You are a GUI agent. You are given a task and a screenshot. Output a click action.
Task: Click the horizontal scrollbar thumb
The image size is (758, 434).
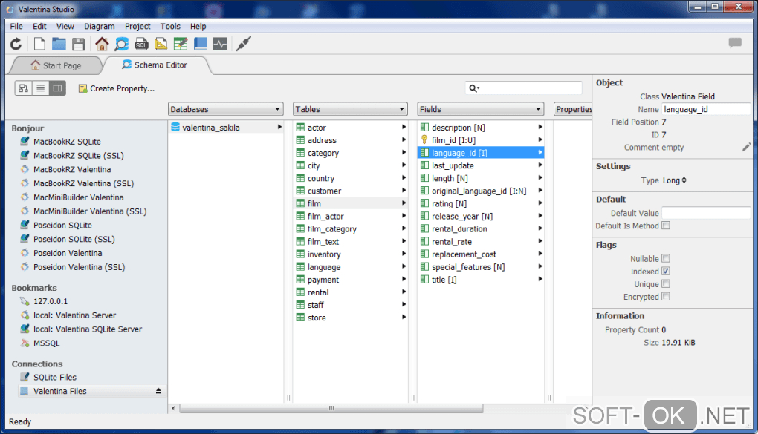coord(331,409)
